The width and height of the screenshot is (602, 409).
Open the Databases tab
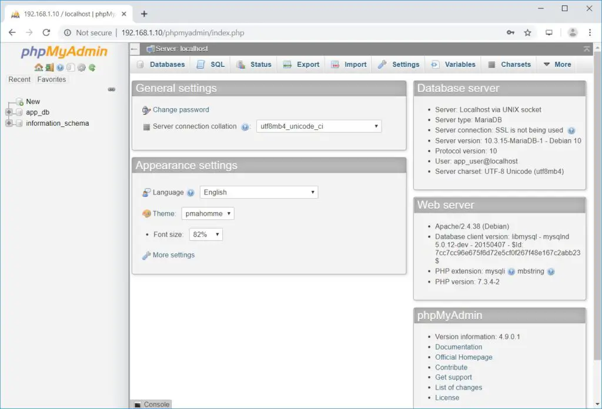[161, 65]
